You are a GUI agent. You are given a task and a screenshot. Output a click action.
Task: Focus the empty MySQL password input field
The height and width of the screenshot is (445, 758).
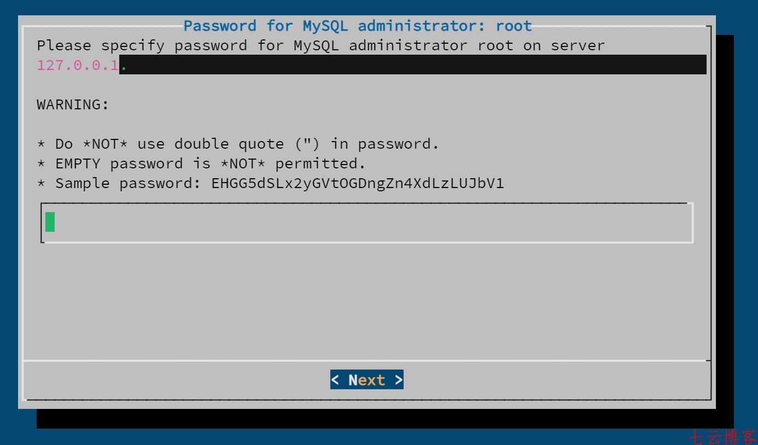point(367,222)
